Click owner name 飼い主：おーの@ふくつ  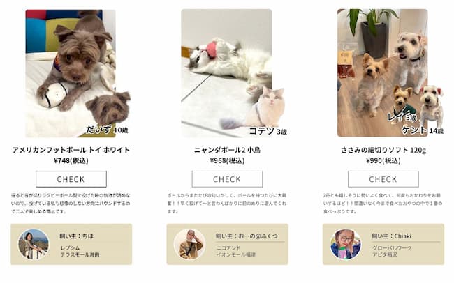(247, 236)
